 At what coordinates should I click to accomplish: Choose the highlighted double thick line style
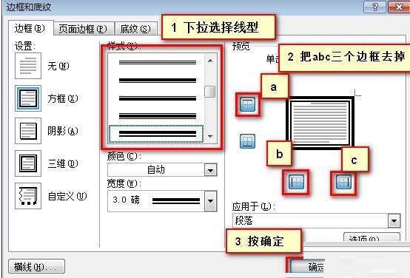coord(156,134)
